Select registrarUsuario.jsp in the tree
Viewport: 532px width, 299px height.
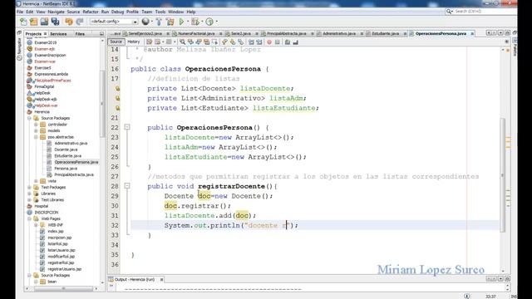pos(65,269)
